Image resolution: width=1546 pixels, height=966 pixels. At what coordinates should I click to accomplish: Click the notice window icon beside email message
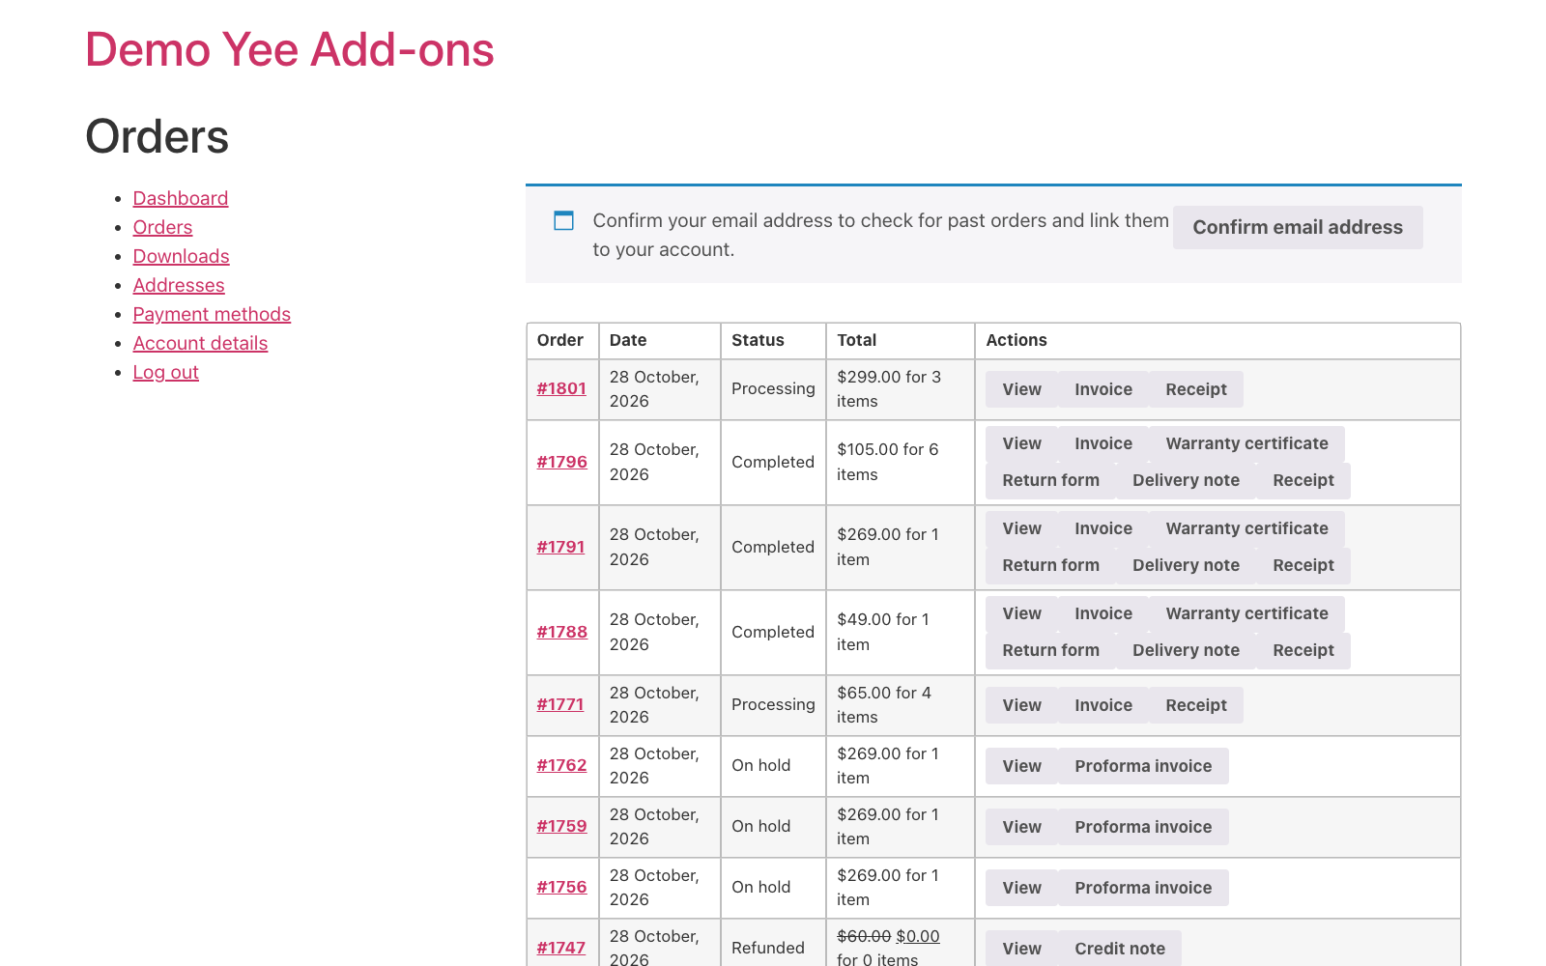pyautogui.click(x=563, y=220)
